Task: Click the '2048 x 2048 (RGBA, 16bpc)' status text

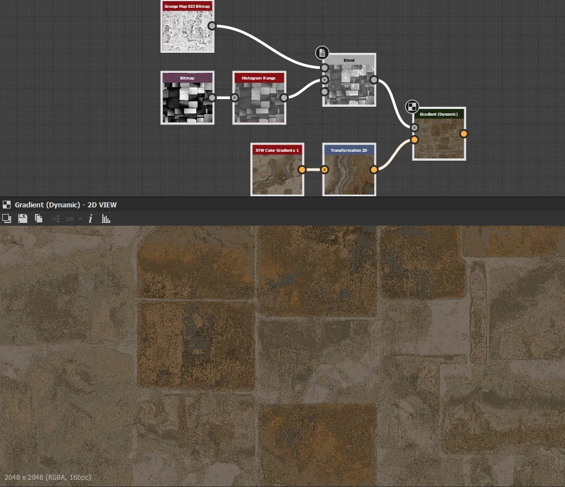Action: point(48,478)
